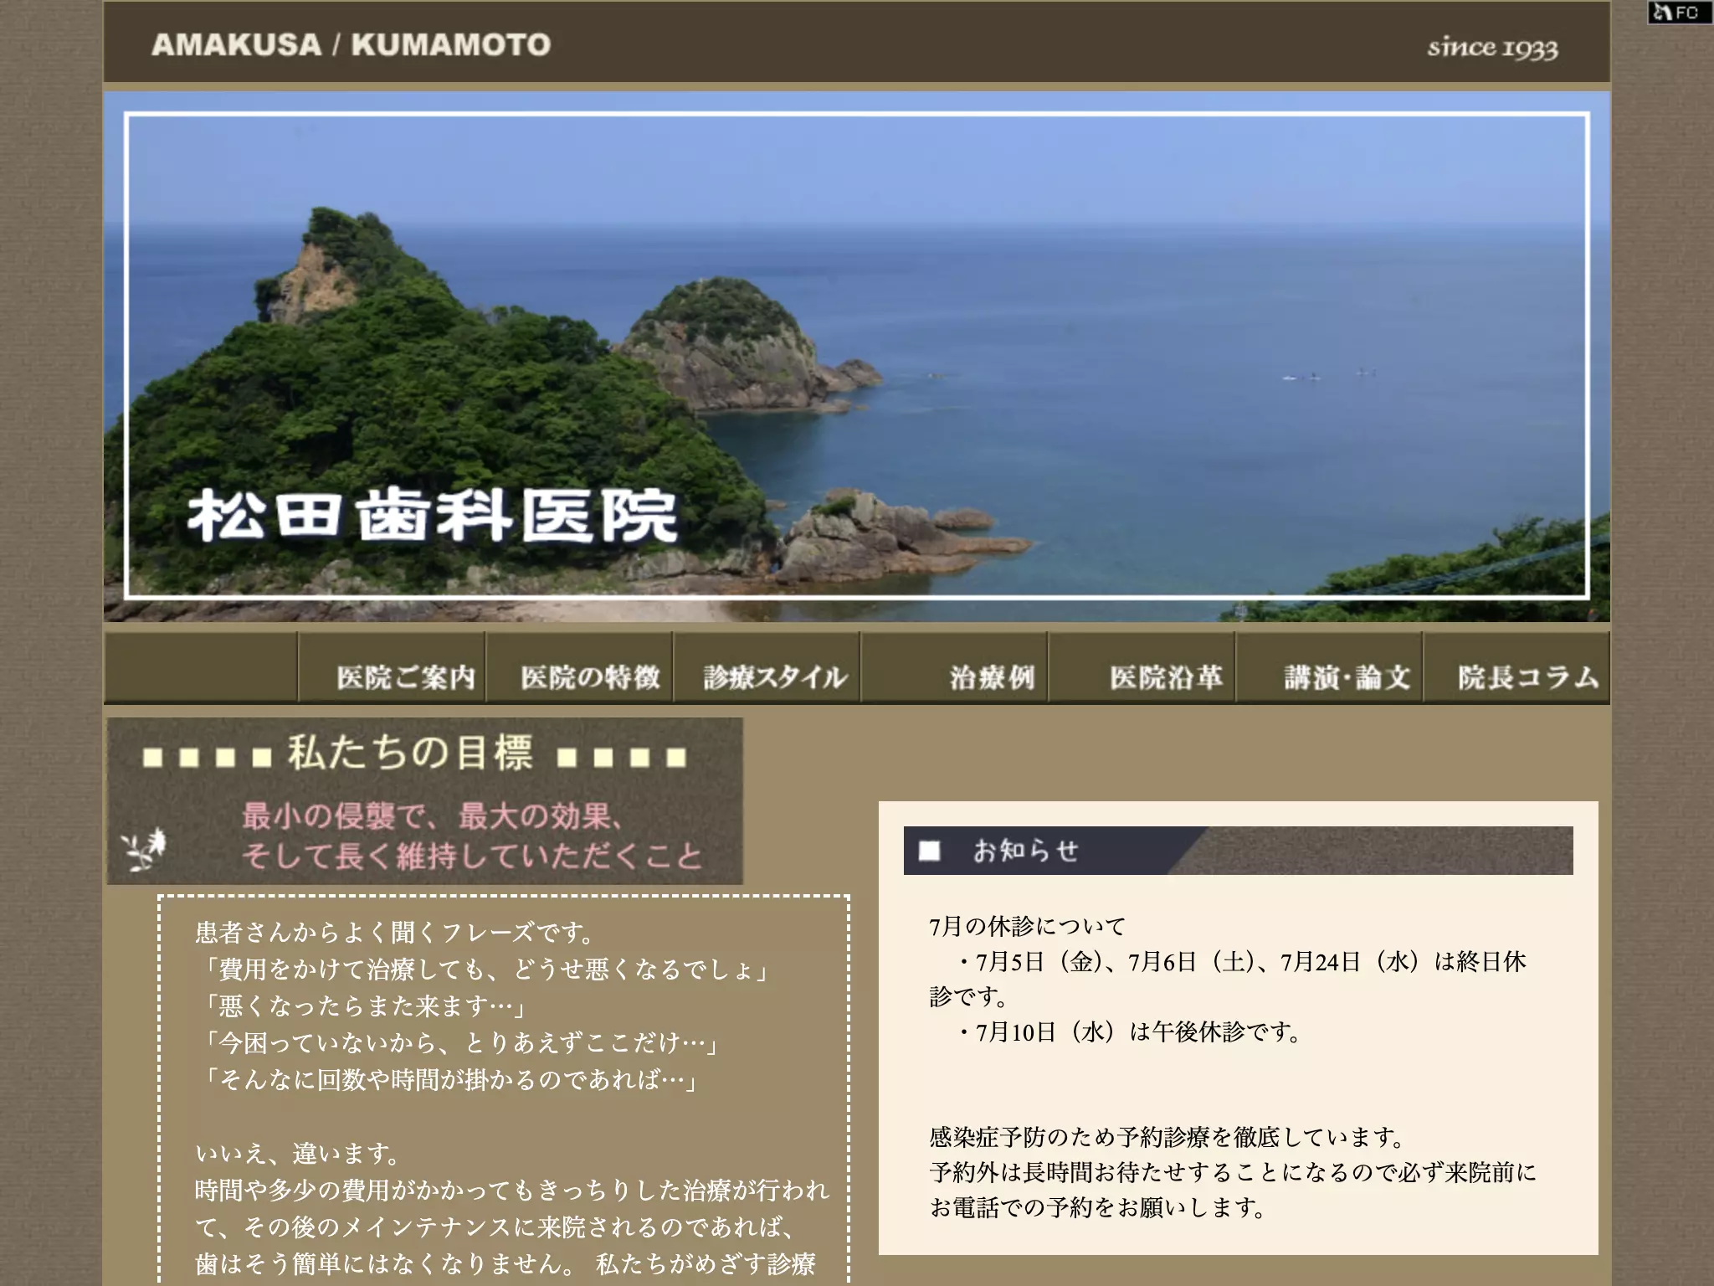This screenshot has width=1714, height=1286.
Task: Click the quote 「悪くなったらまた来ます…」
Action: click(x=364, y=1005)
